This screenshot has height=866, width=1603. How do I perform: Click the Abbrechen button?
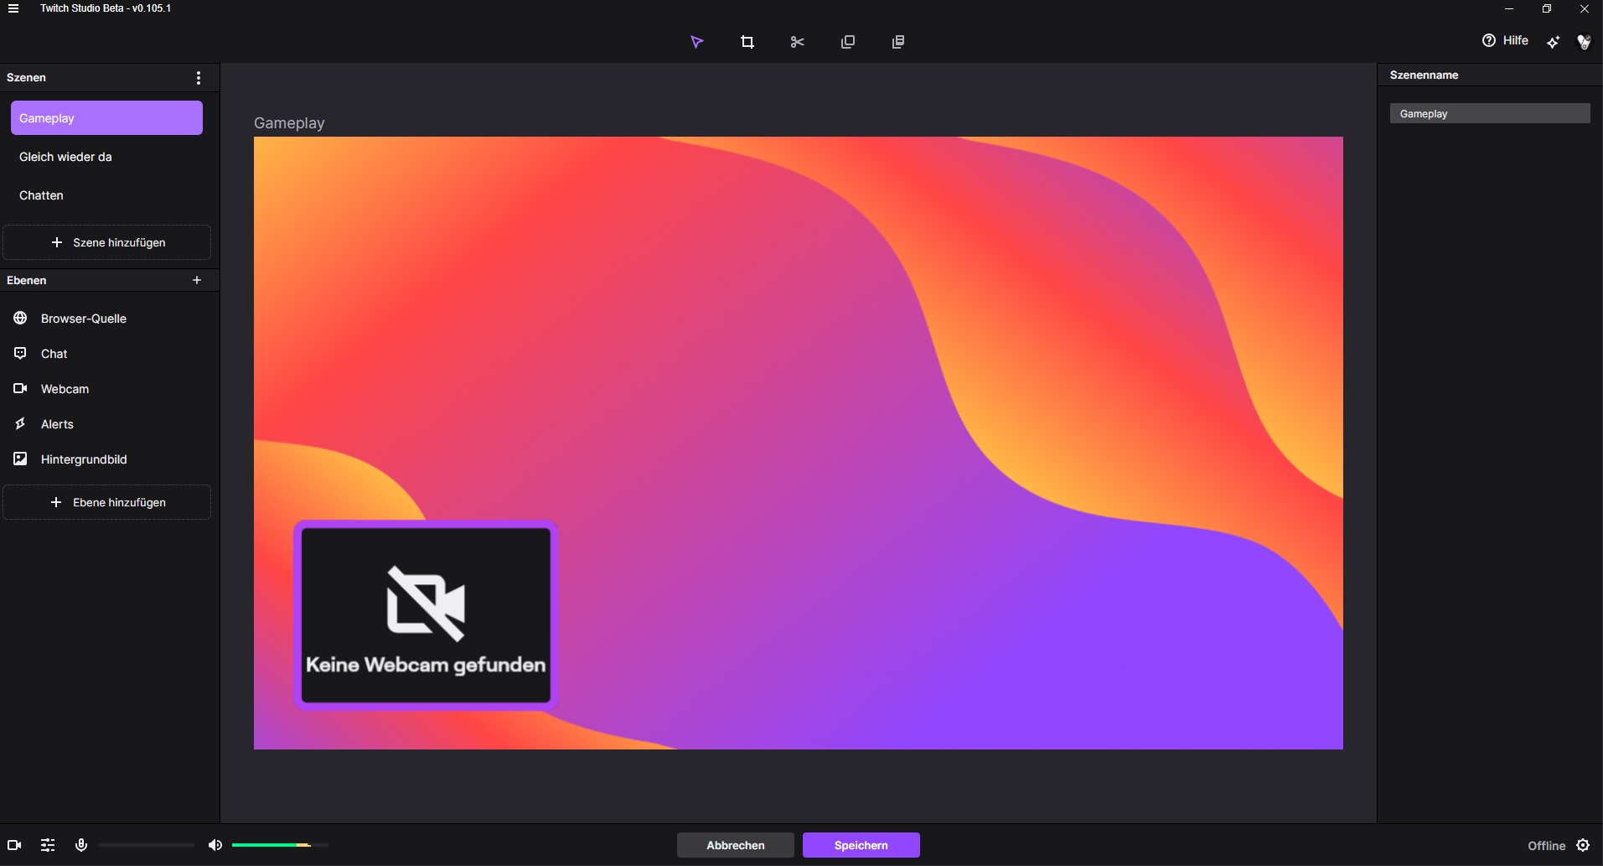point(735,844)
